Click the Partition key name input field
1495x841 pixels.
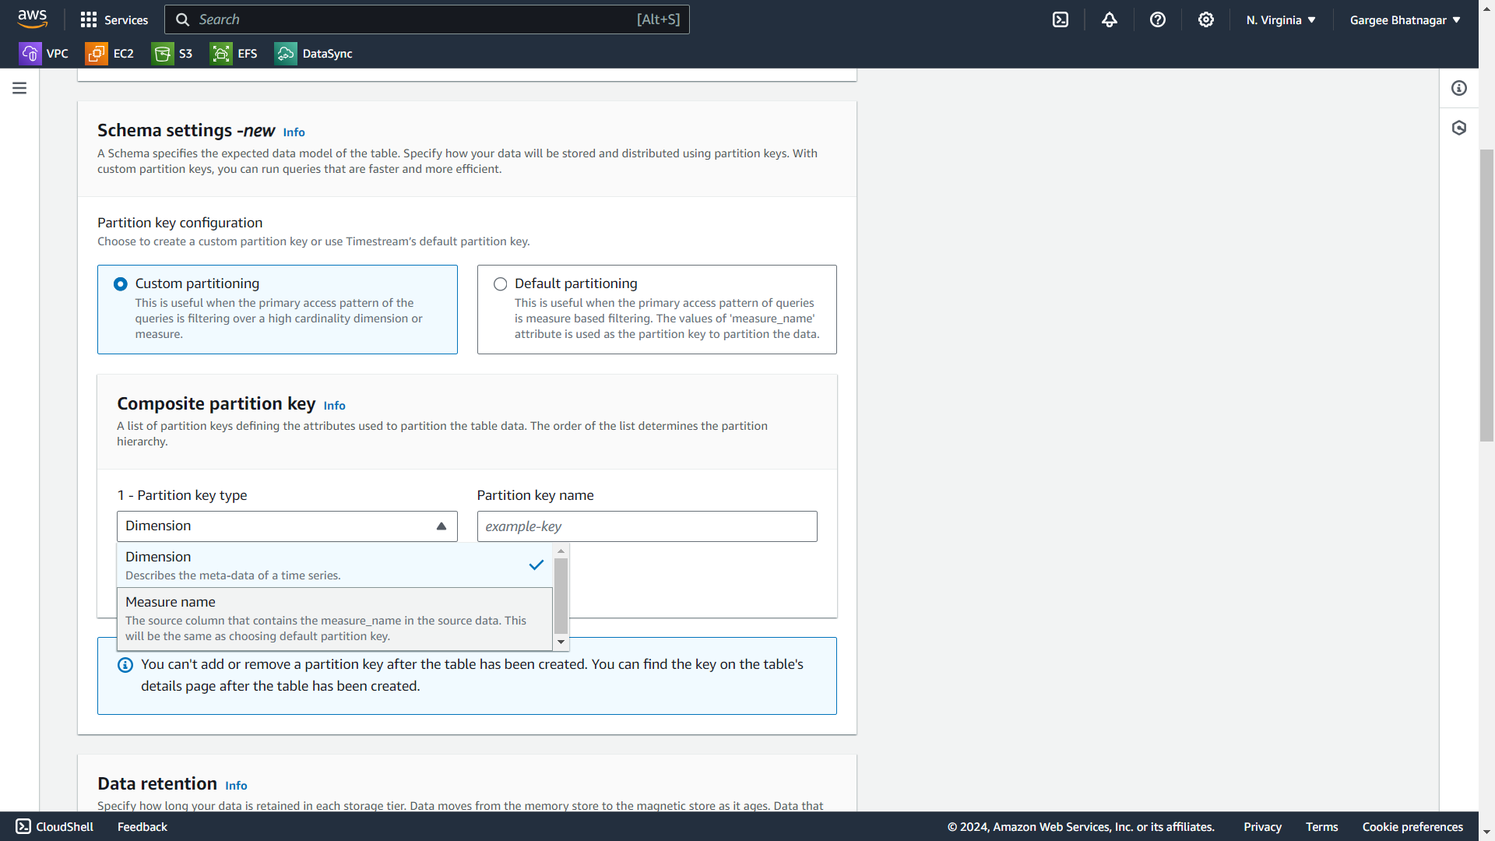tap(646, 526)
